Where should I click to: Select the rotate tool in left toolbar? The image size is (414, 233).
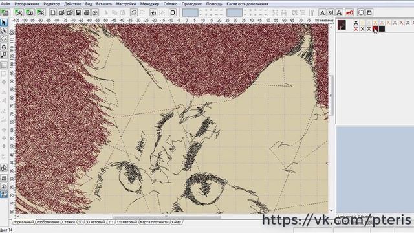[x=4, y=47]
